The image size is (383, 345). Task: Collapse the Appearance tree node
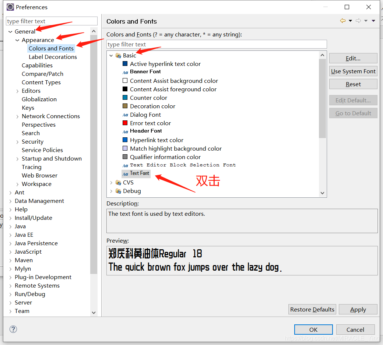point(17,40)
